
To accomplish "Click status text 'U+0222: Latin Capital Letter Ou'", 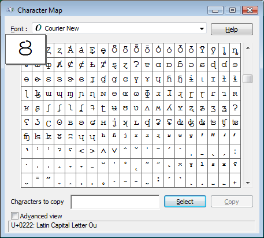I will 54,225.
